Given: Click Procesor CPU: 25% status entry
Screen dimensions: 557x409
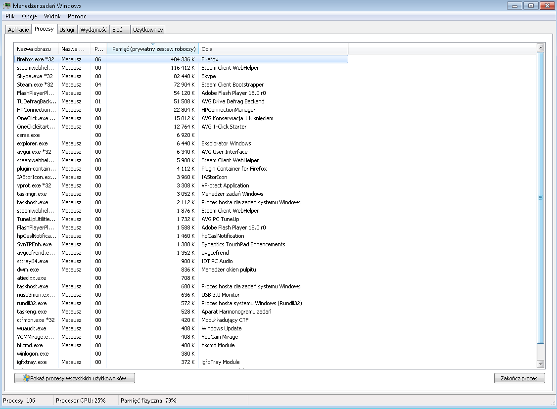Looking at the screenshot, I should pyautogui.click(x=81, y=401).
